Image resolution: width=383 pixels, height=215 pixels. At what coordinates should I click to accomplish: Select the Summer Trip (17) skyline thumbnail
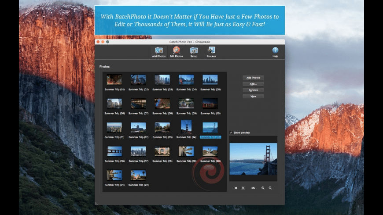(138, 151)
